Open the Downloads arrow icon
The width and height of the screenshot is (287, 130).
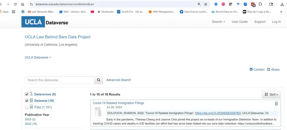click(x=282, y=4)
